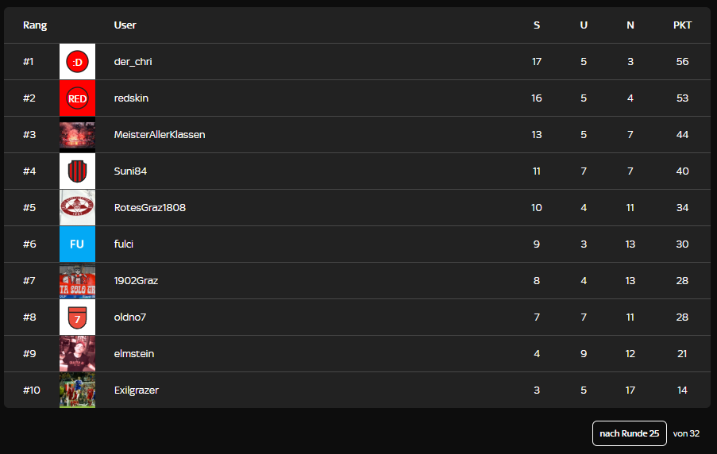This screenshot has height=454, width=717.
Task: Open the 'nach Runde 25' round selector
Action: coord(629,433)
